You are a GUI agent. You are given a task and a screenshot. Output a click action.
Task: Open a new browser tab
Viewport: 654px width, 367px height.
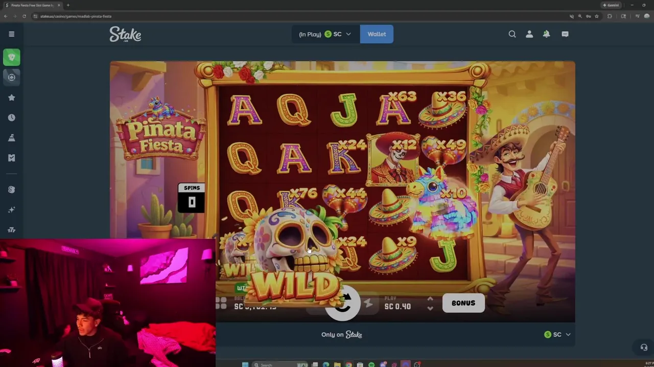point(68,5)
